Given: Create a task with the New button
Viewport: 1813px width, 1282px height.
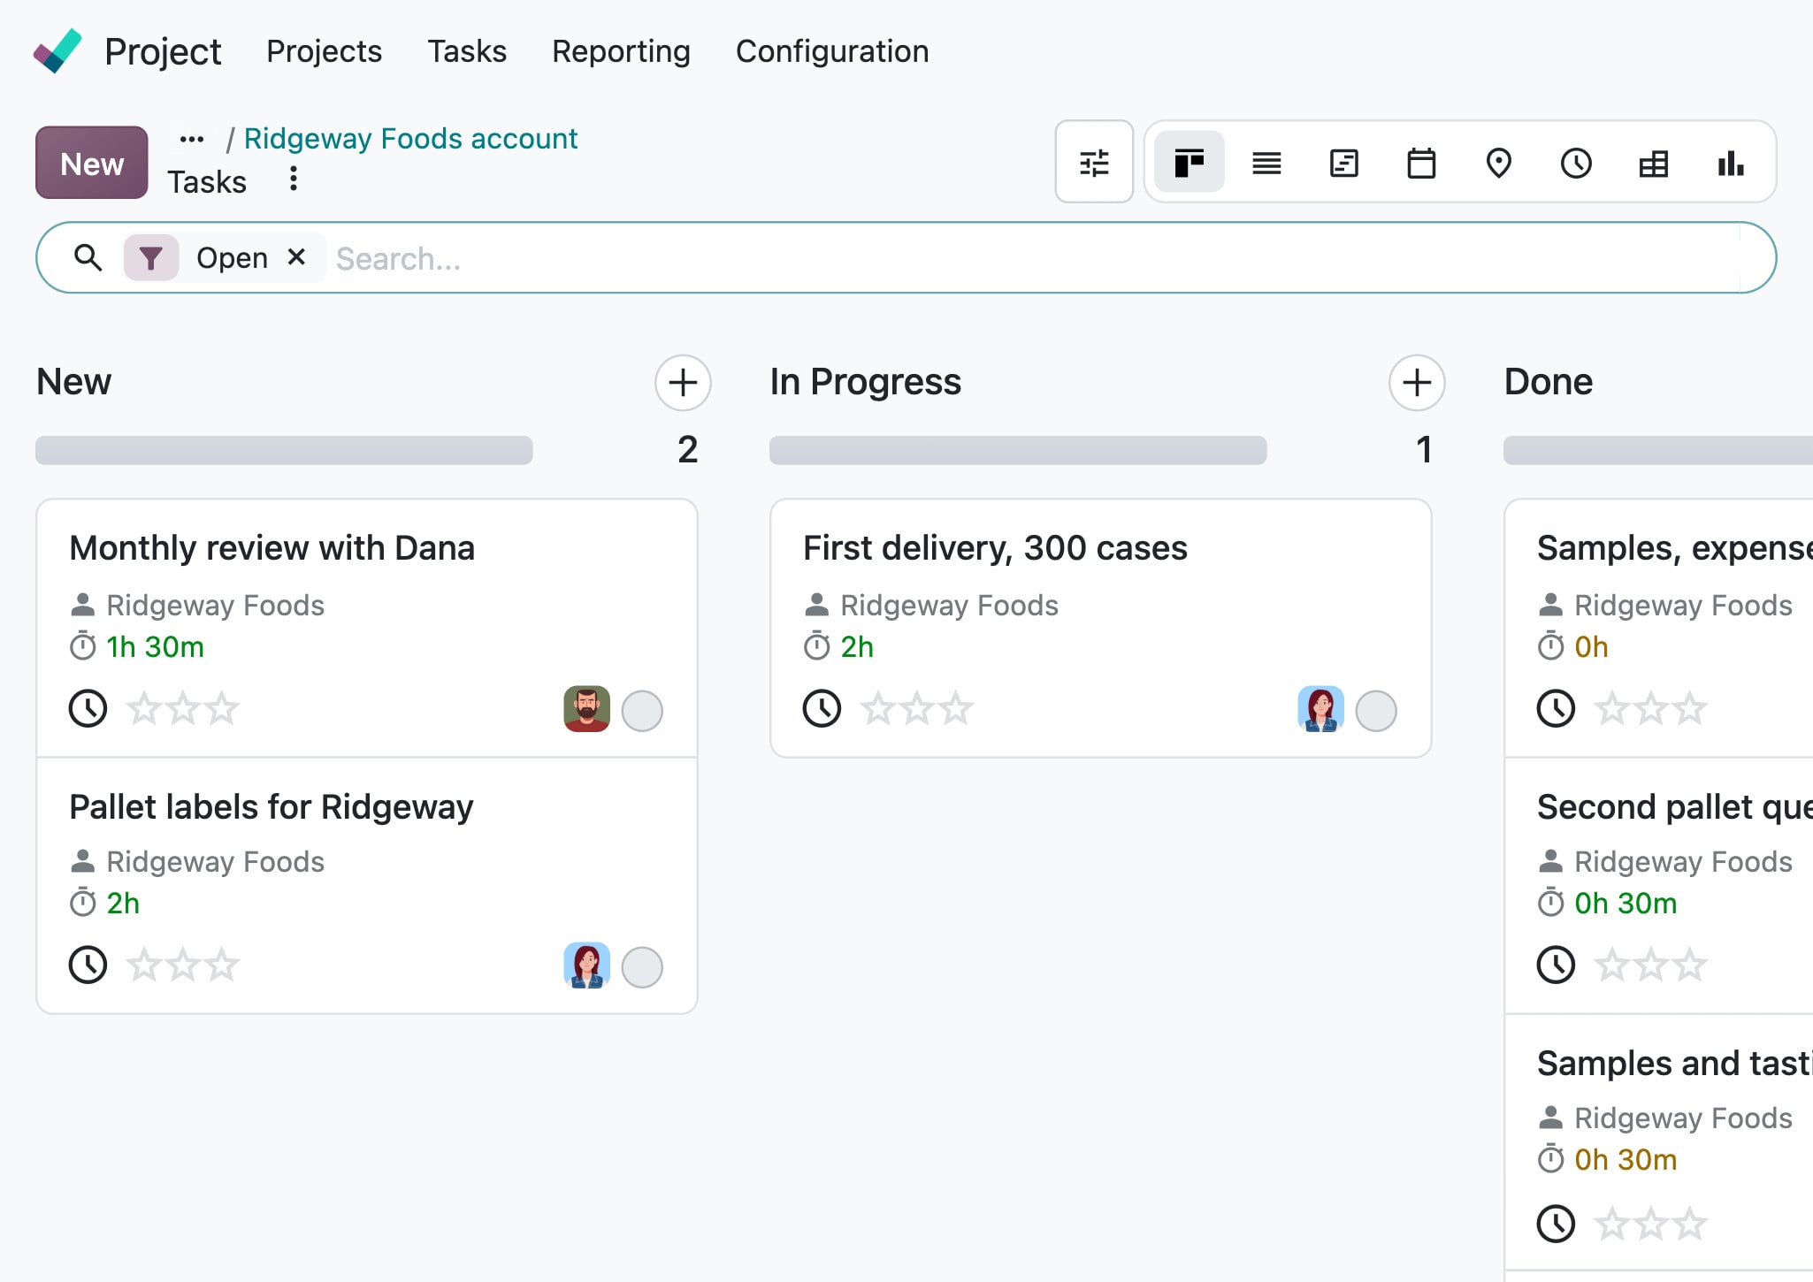Looking at the screenshot, I should click(92, 163).
